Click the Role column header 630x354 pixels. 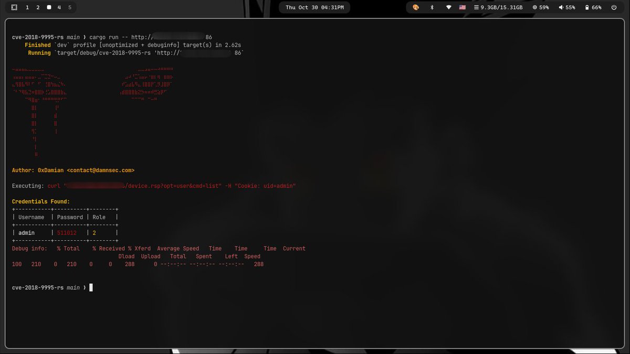[x=99, y=217]
